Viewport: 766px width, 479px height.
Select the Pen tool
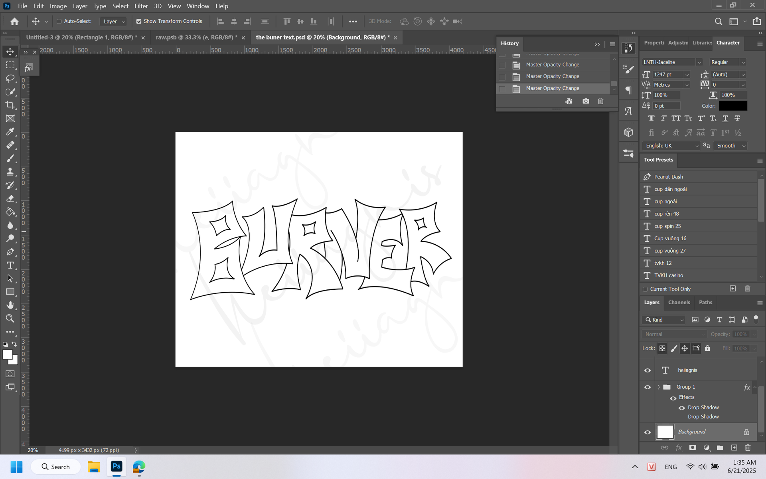tap(10, 252)
